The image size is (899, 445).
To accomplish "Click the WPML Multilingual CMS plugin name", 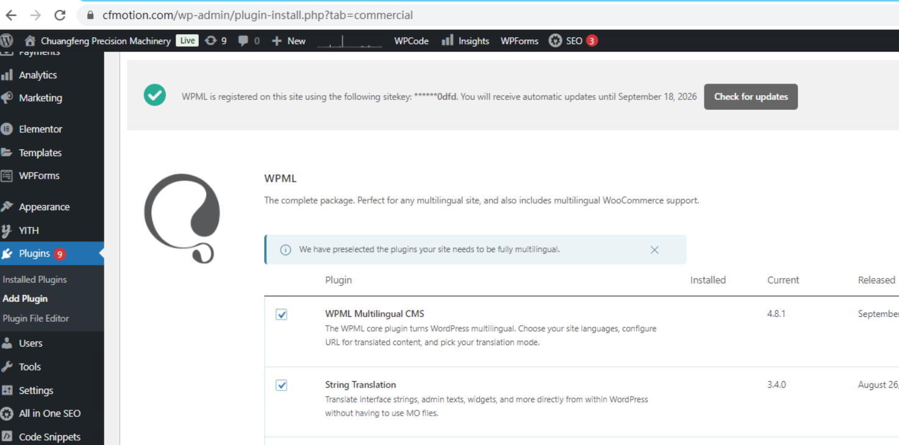I will pos(374,314).
